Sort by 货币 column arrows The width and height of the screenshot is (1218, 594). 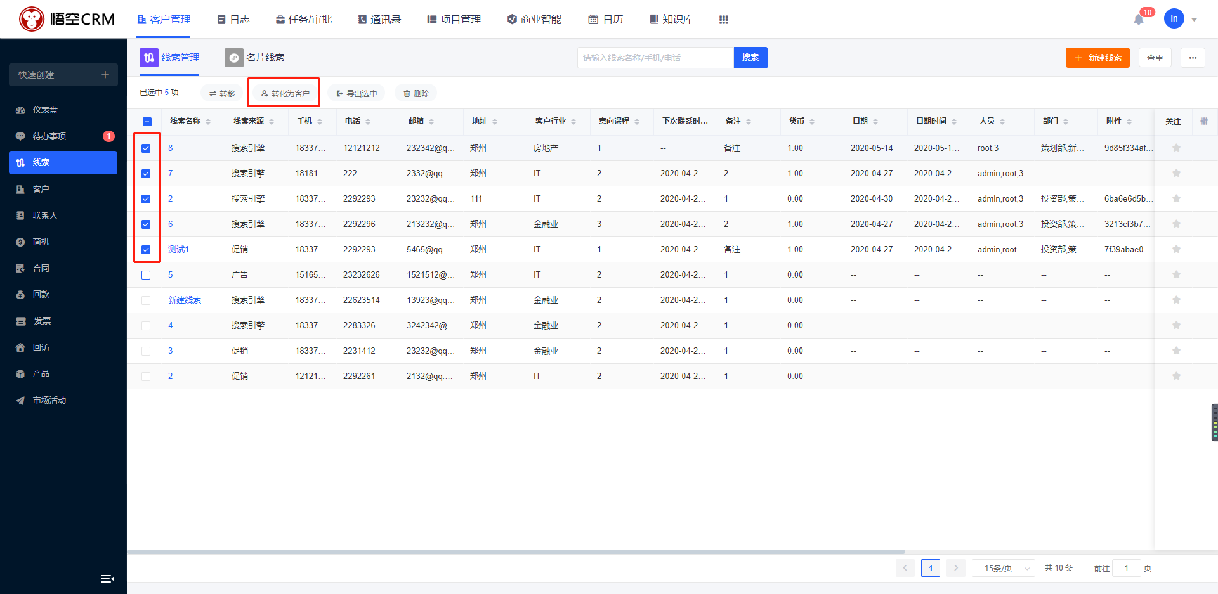(x=812, y=121)
